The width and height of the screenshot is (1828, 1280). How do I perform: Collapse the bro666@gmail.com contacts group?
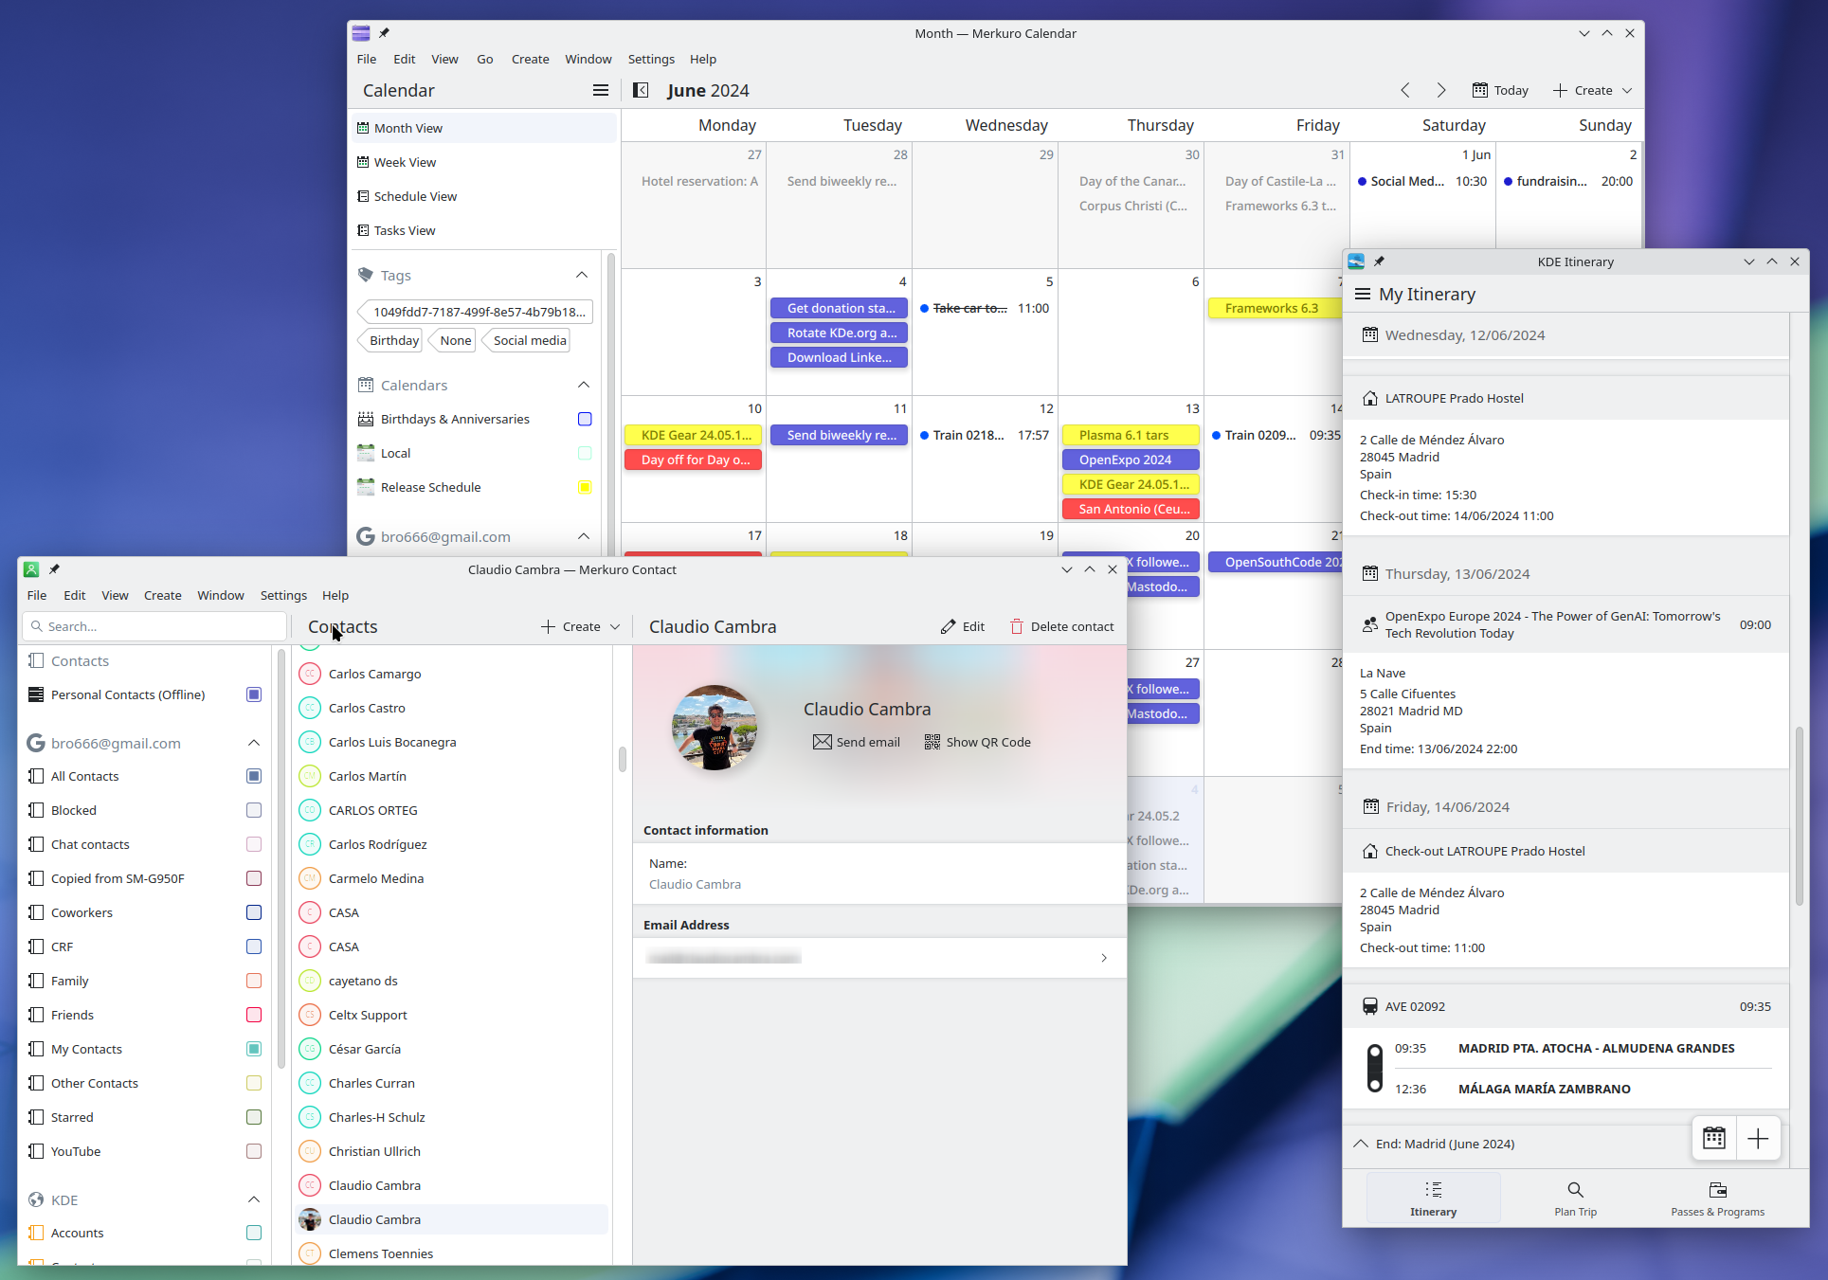pos(254,743)
